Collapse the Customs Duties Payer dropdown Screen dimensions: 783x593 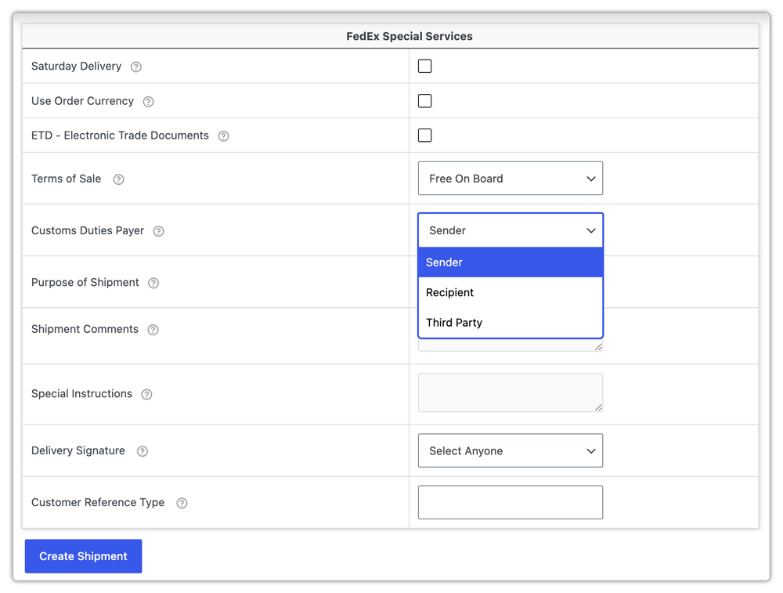pos(511,230)
